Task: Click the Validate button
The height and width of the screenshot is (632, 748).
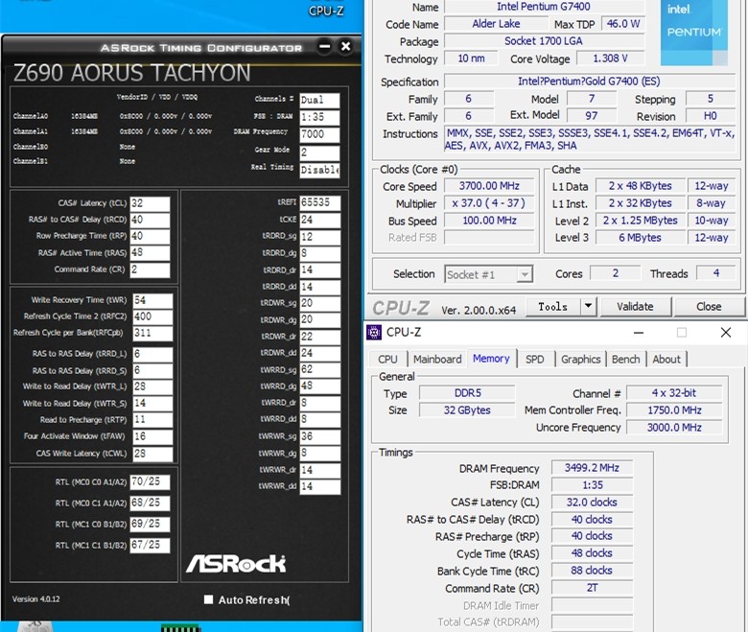Action: [635, 306]
